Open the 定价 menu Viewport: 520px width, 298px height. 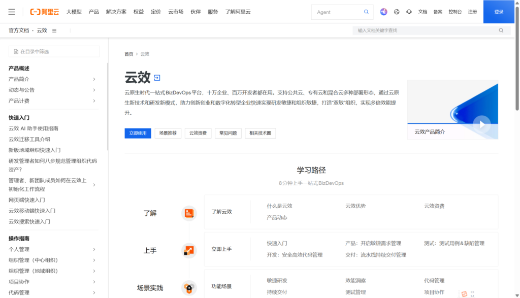(156, 12)
